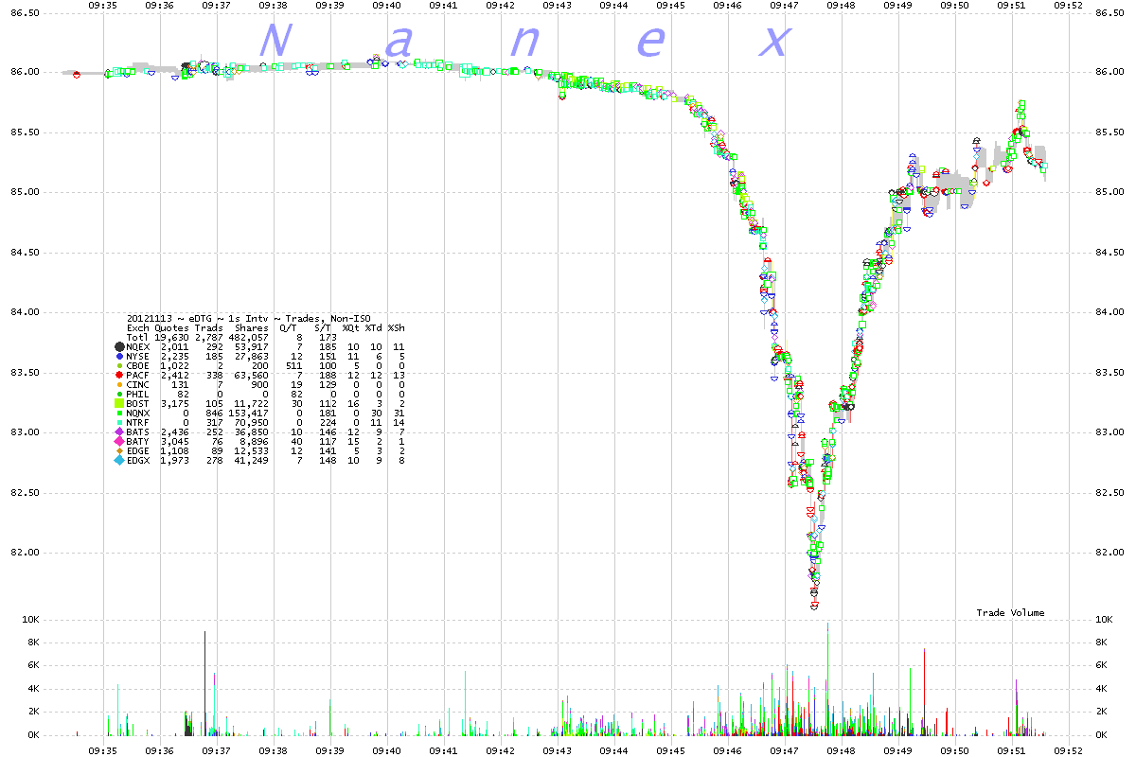
Task: Select the Exch column header
Action: 138,327
